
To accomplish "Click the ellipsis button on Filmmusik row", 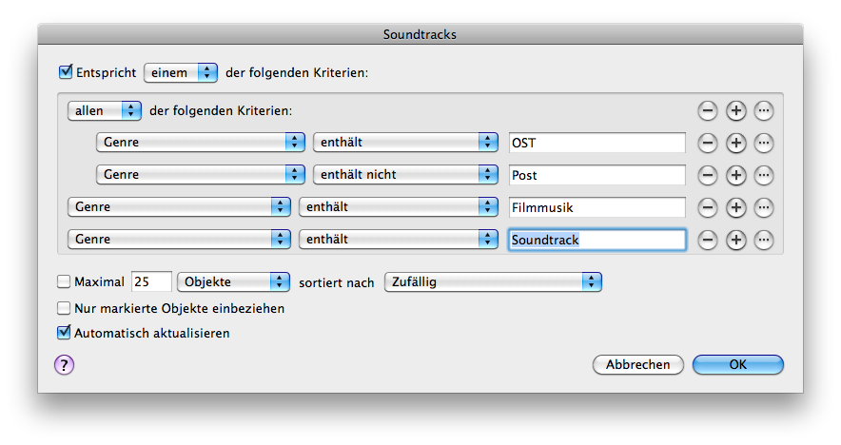I will (764, 207).
